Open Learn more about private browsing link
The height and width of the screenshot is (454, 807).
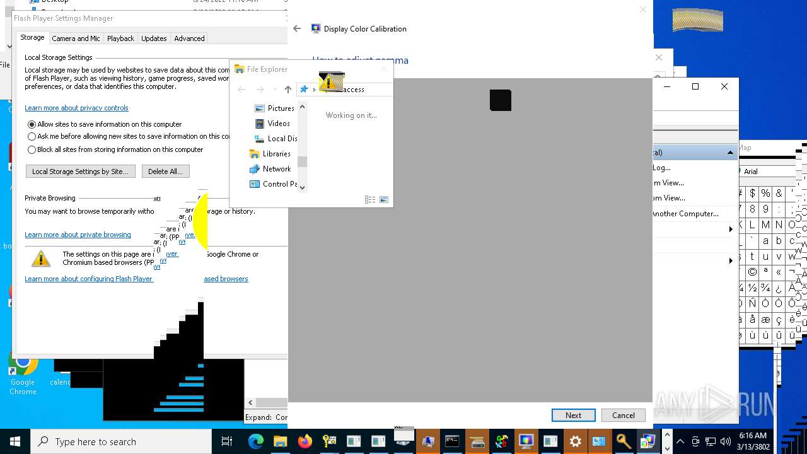[x=78, y=235]
